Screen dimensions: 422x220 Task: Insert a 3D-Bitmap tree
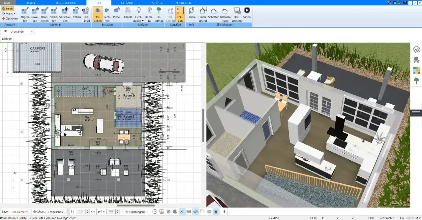[159, 14]
